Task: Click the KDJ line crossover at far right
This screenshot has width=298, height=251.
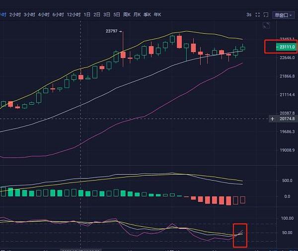Action: coord(240,233)
